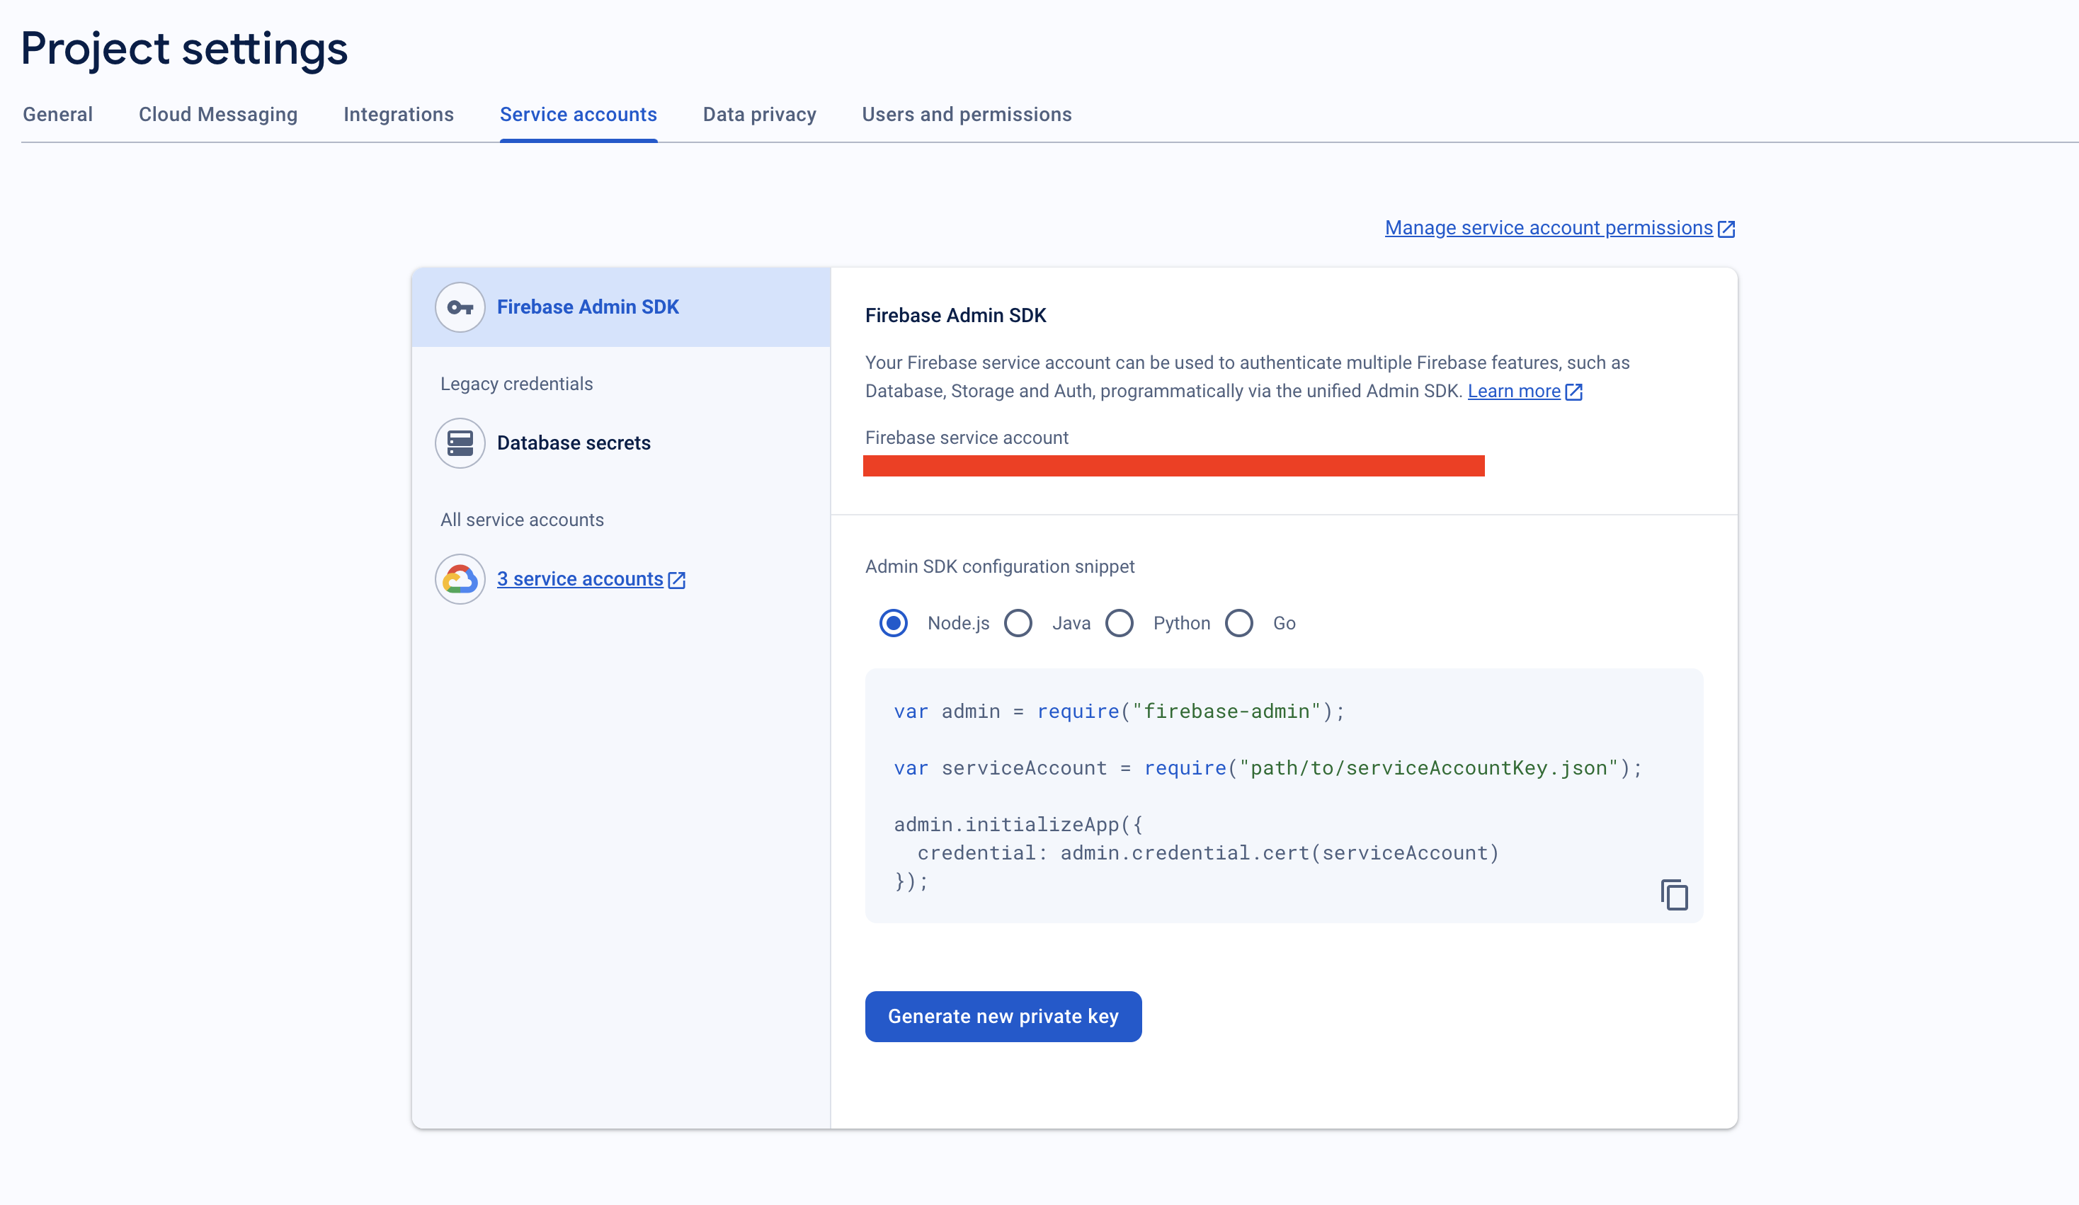The height and width of the screenshot is (1205, 2079).
Task: Click the Legacy credentials label
Action: (516, 384)
